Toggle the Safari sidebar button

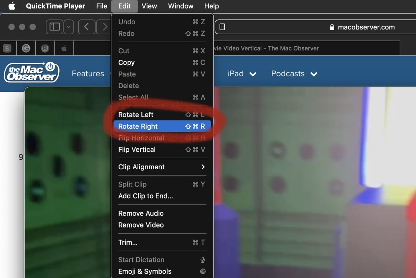55,27
